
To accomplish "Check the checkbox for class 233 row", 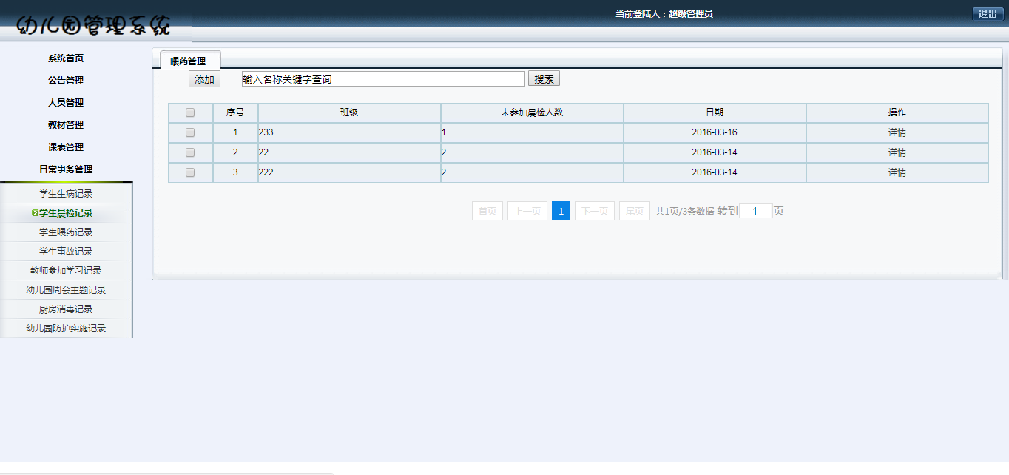I will 190,132.
